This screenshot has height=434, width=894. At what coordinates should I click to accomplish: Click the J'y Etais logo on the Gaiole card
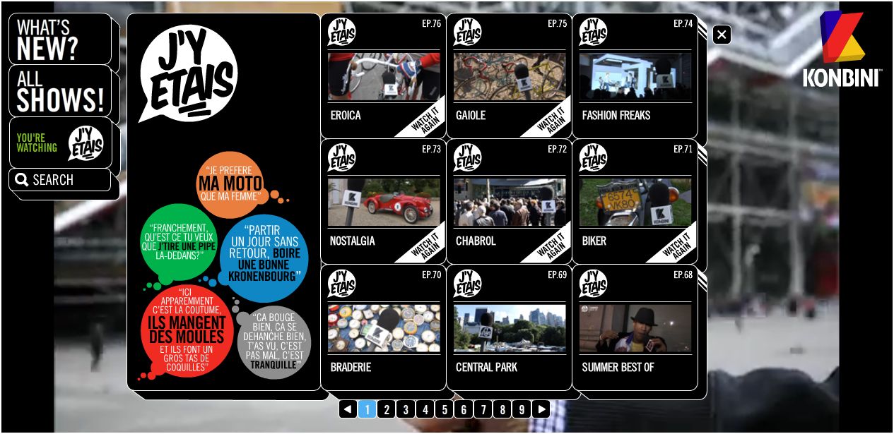coord(467,32)
